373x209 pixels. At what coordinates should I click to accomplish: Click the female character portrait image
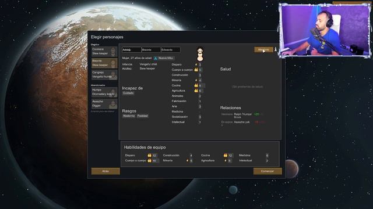(200, 54)
